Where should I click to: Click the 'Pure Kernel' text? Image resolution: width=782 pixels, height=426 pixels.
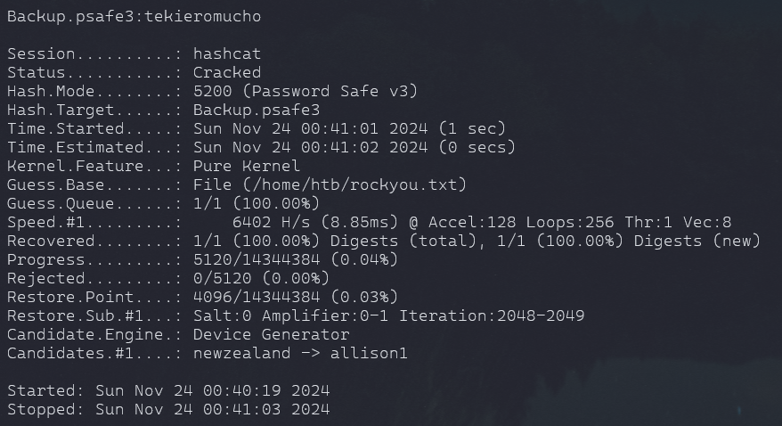[x=247, y=166]
